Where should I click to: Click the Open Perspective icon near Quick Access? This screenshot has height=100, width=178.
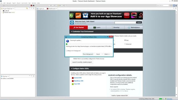coord(171,6)
